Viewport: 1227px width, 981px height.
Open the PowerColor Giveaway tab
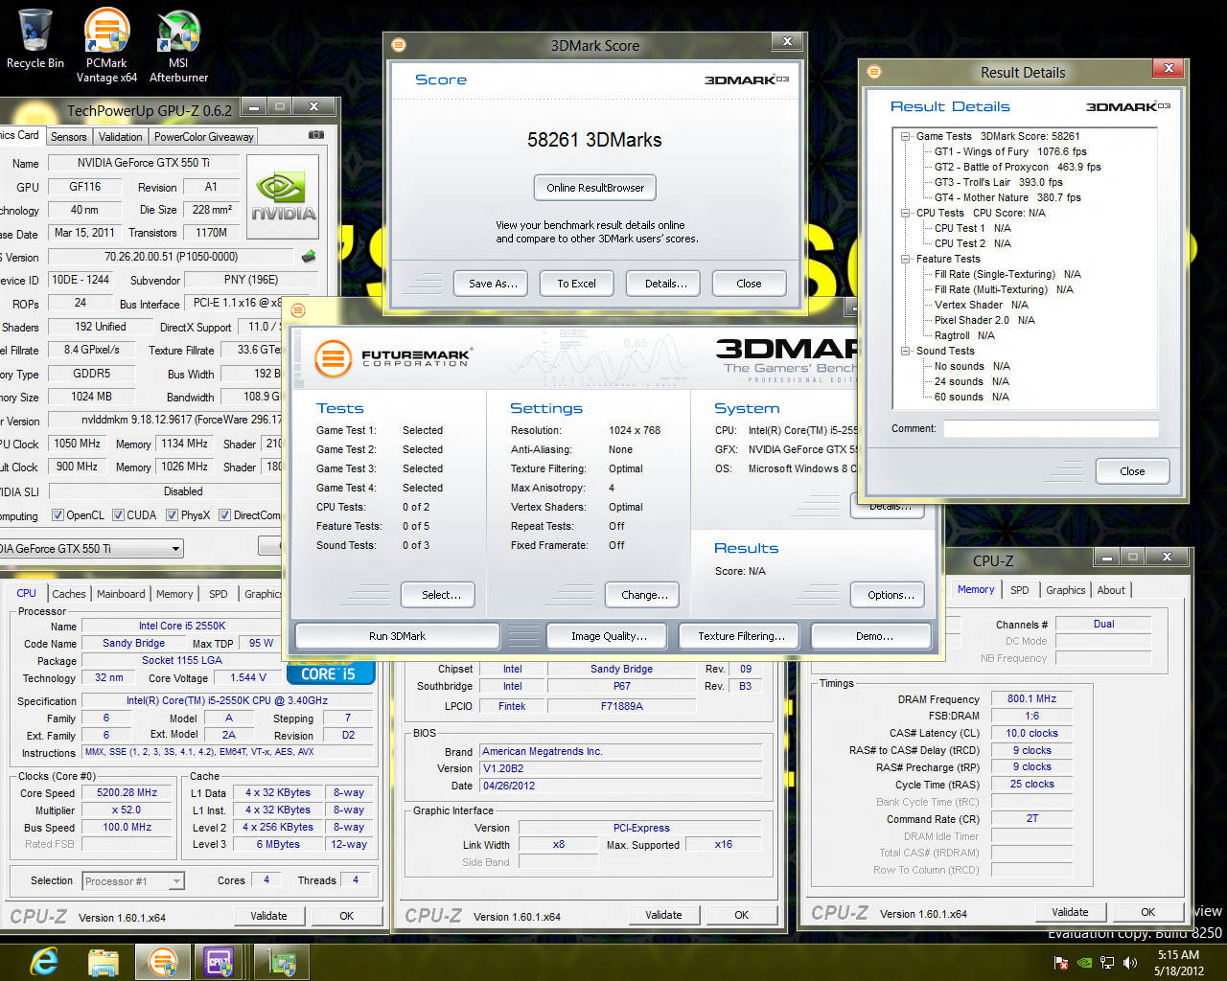(x=204, y=137)
